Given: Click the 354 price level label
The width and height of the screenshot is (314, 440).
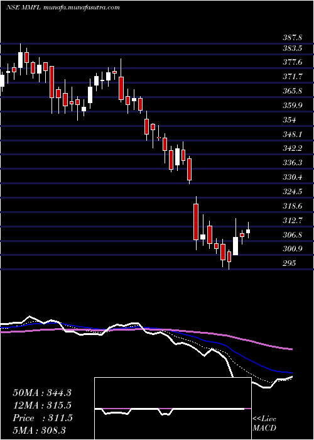Looking at the screenshot, I should pyautogui.click(x=289, y=120).
